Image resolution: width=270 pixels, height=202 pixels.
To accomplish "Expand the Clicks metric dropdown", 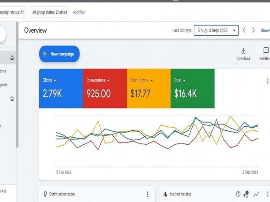I will 55,80.
